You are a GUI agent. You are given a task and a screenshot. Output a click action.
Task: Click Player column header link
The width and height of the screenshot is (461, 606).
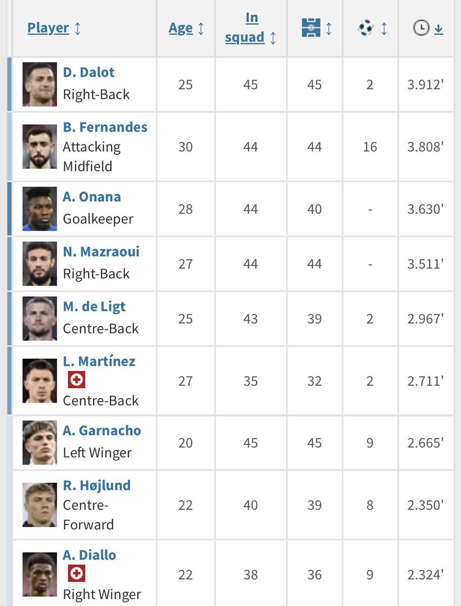[x=48, y=28]
